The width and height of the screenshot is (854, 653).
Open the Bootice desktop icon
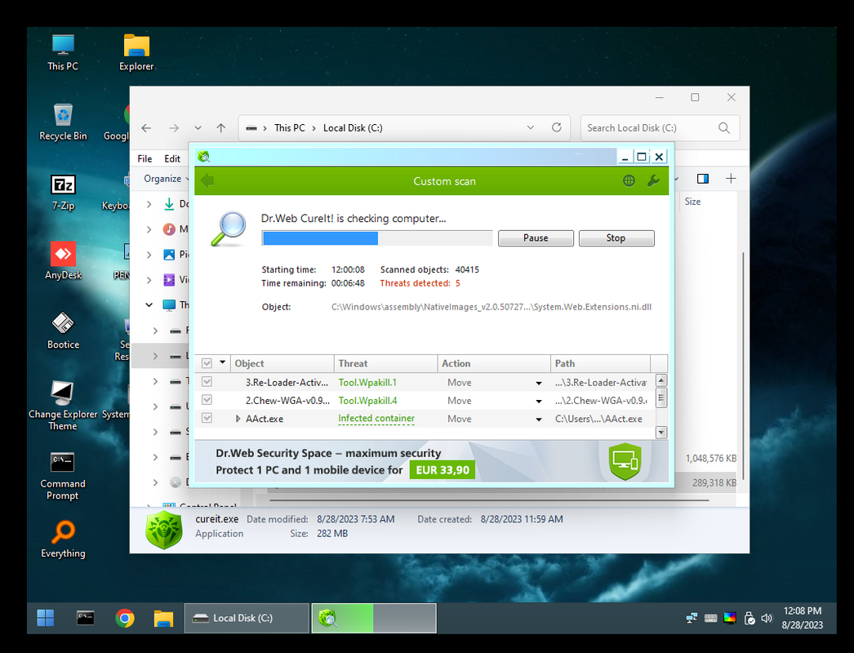63,331
